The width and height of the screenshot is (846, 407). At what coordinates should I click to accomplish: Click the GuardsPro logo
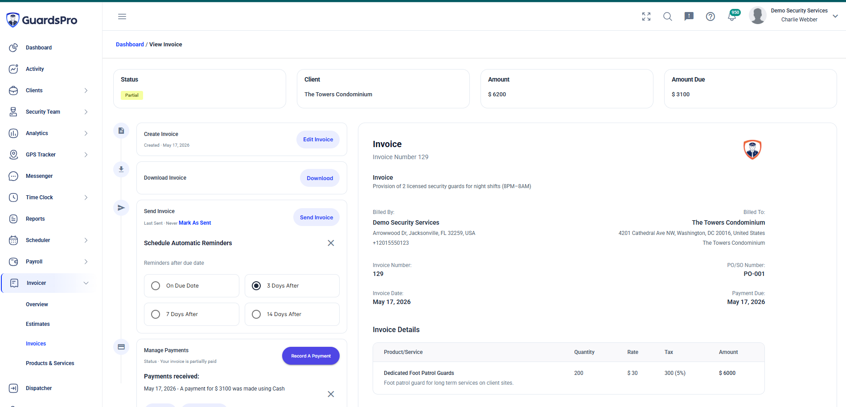click(42, 20)
